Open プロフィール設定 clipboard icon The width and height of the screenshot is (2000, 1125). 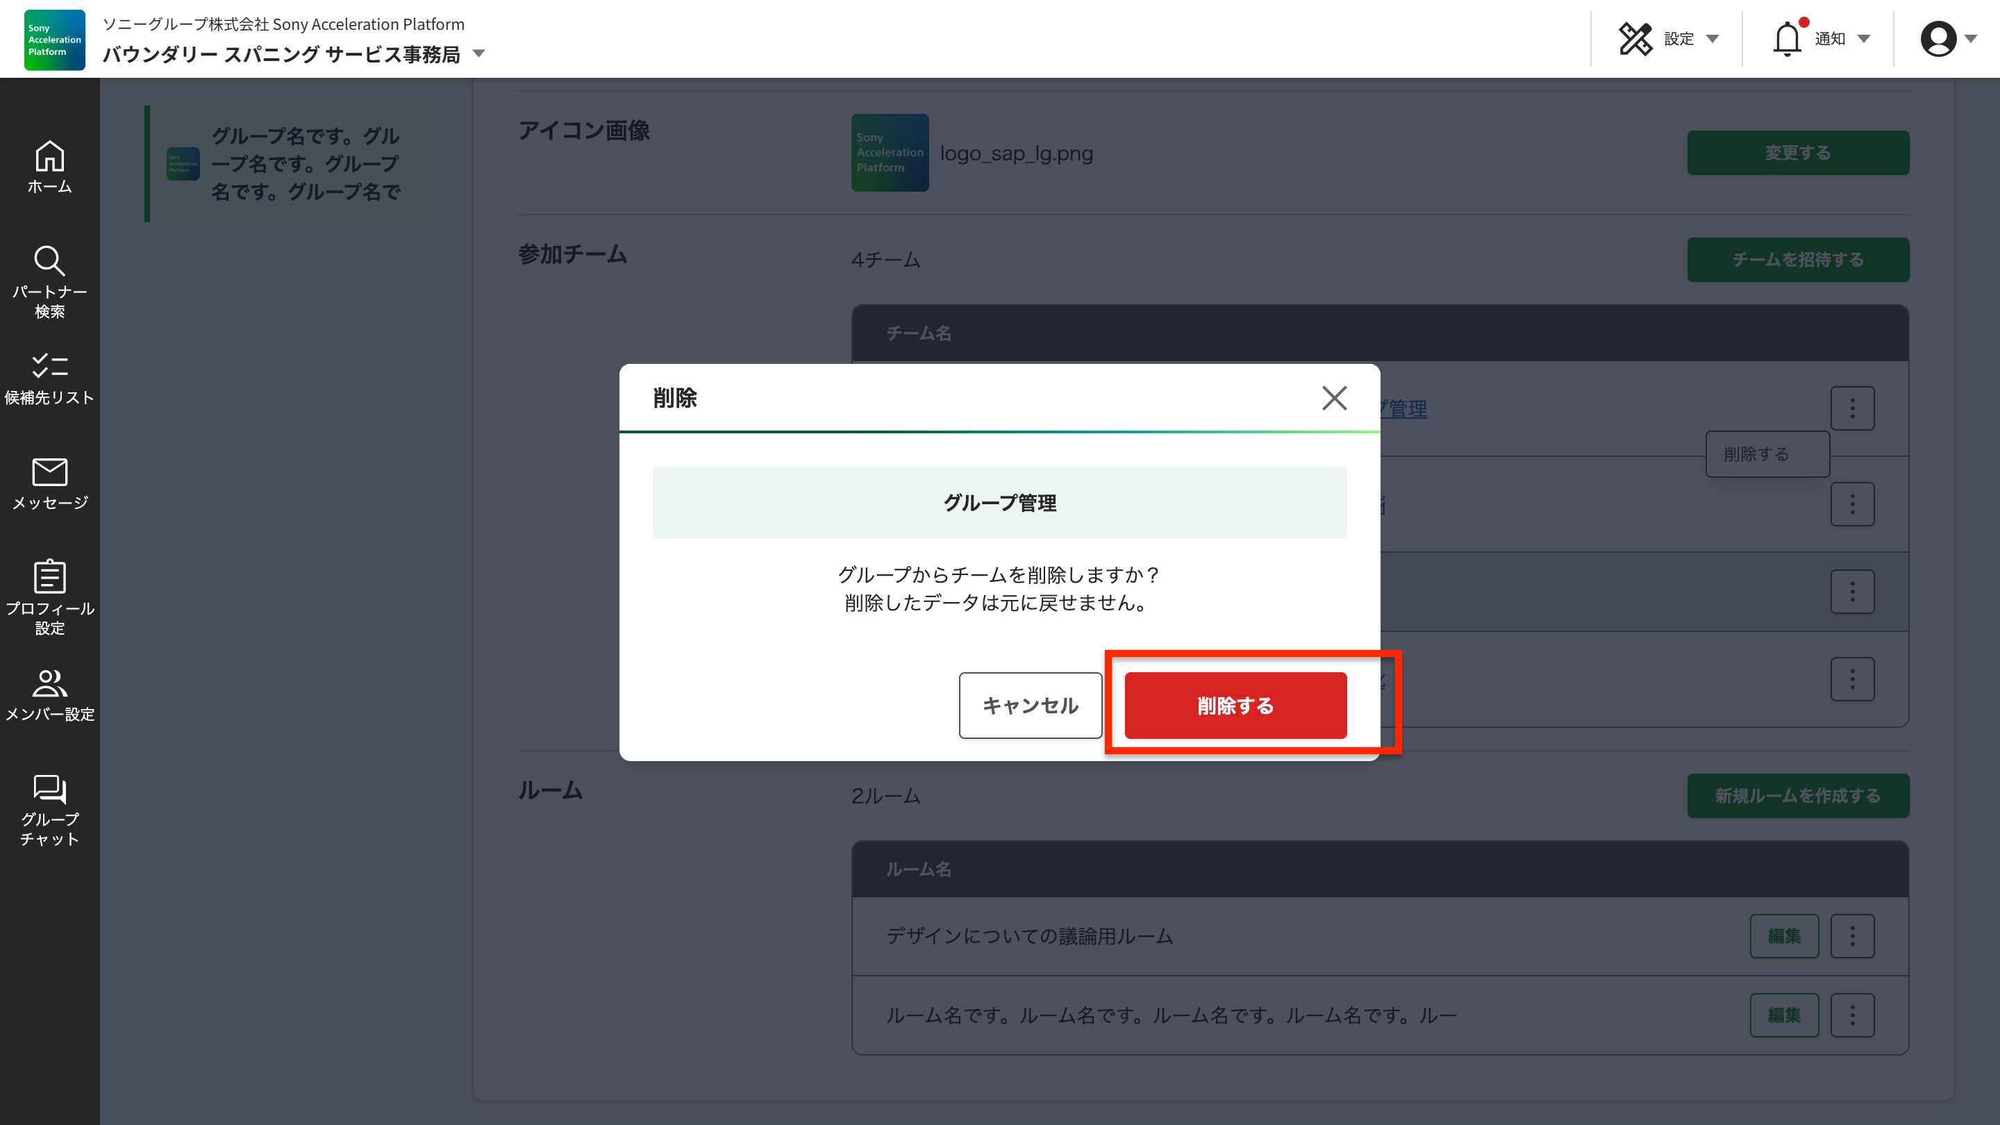[50, 577]
